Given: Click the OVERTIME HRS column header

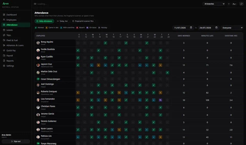Looking at the screenshot, I should point(231,36).
